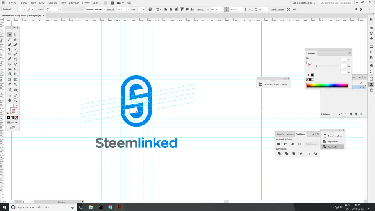
Task: Select the Selection arrow tool
Action: 9,34
